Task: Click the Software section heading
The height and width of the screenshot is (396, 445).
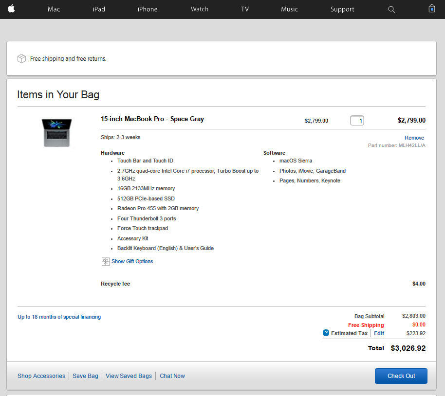Action: coord(274,153)
